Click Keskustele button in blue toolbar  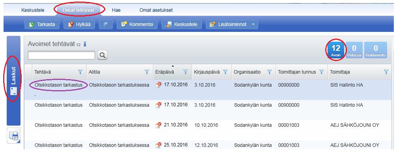pos(181,24)
